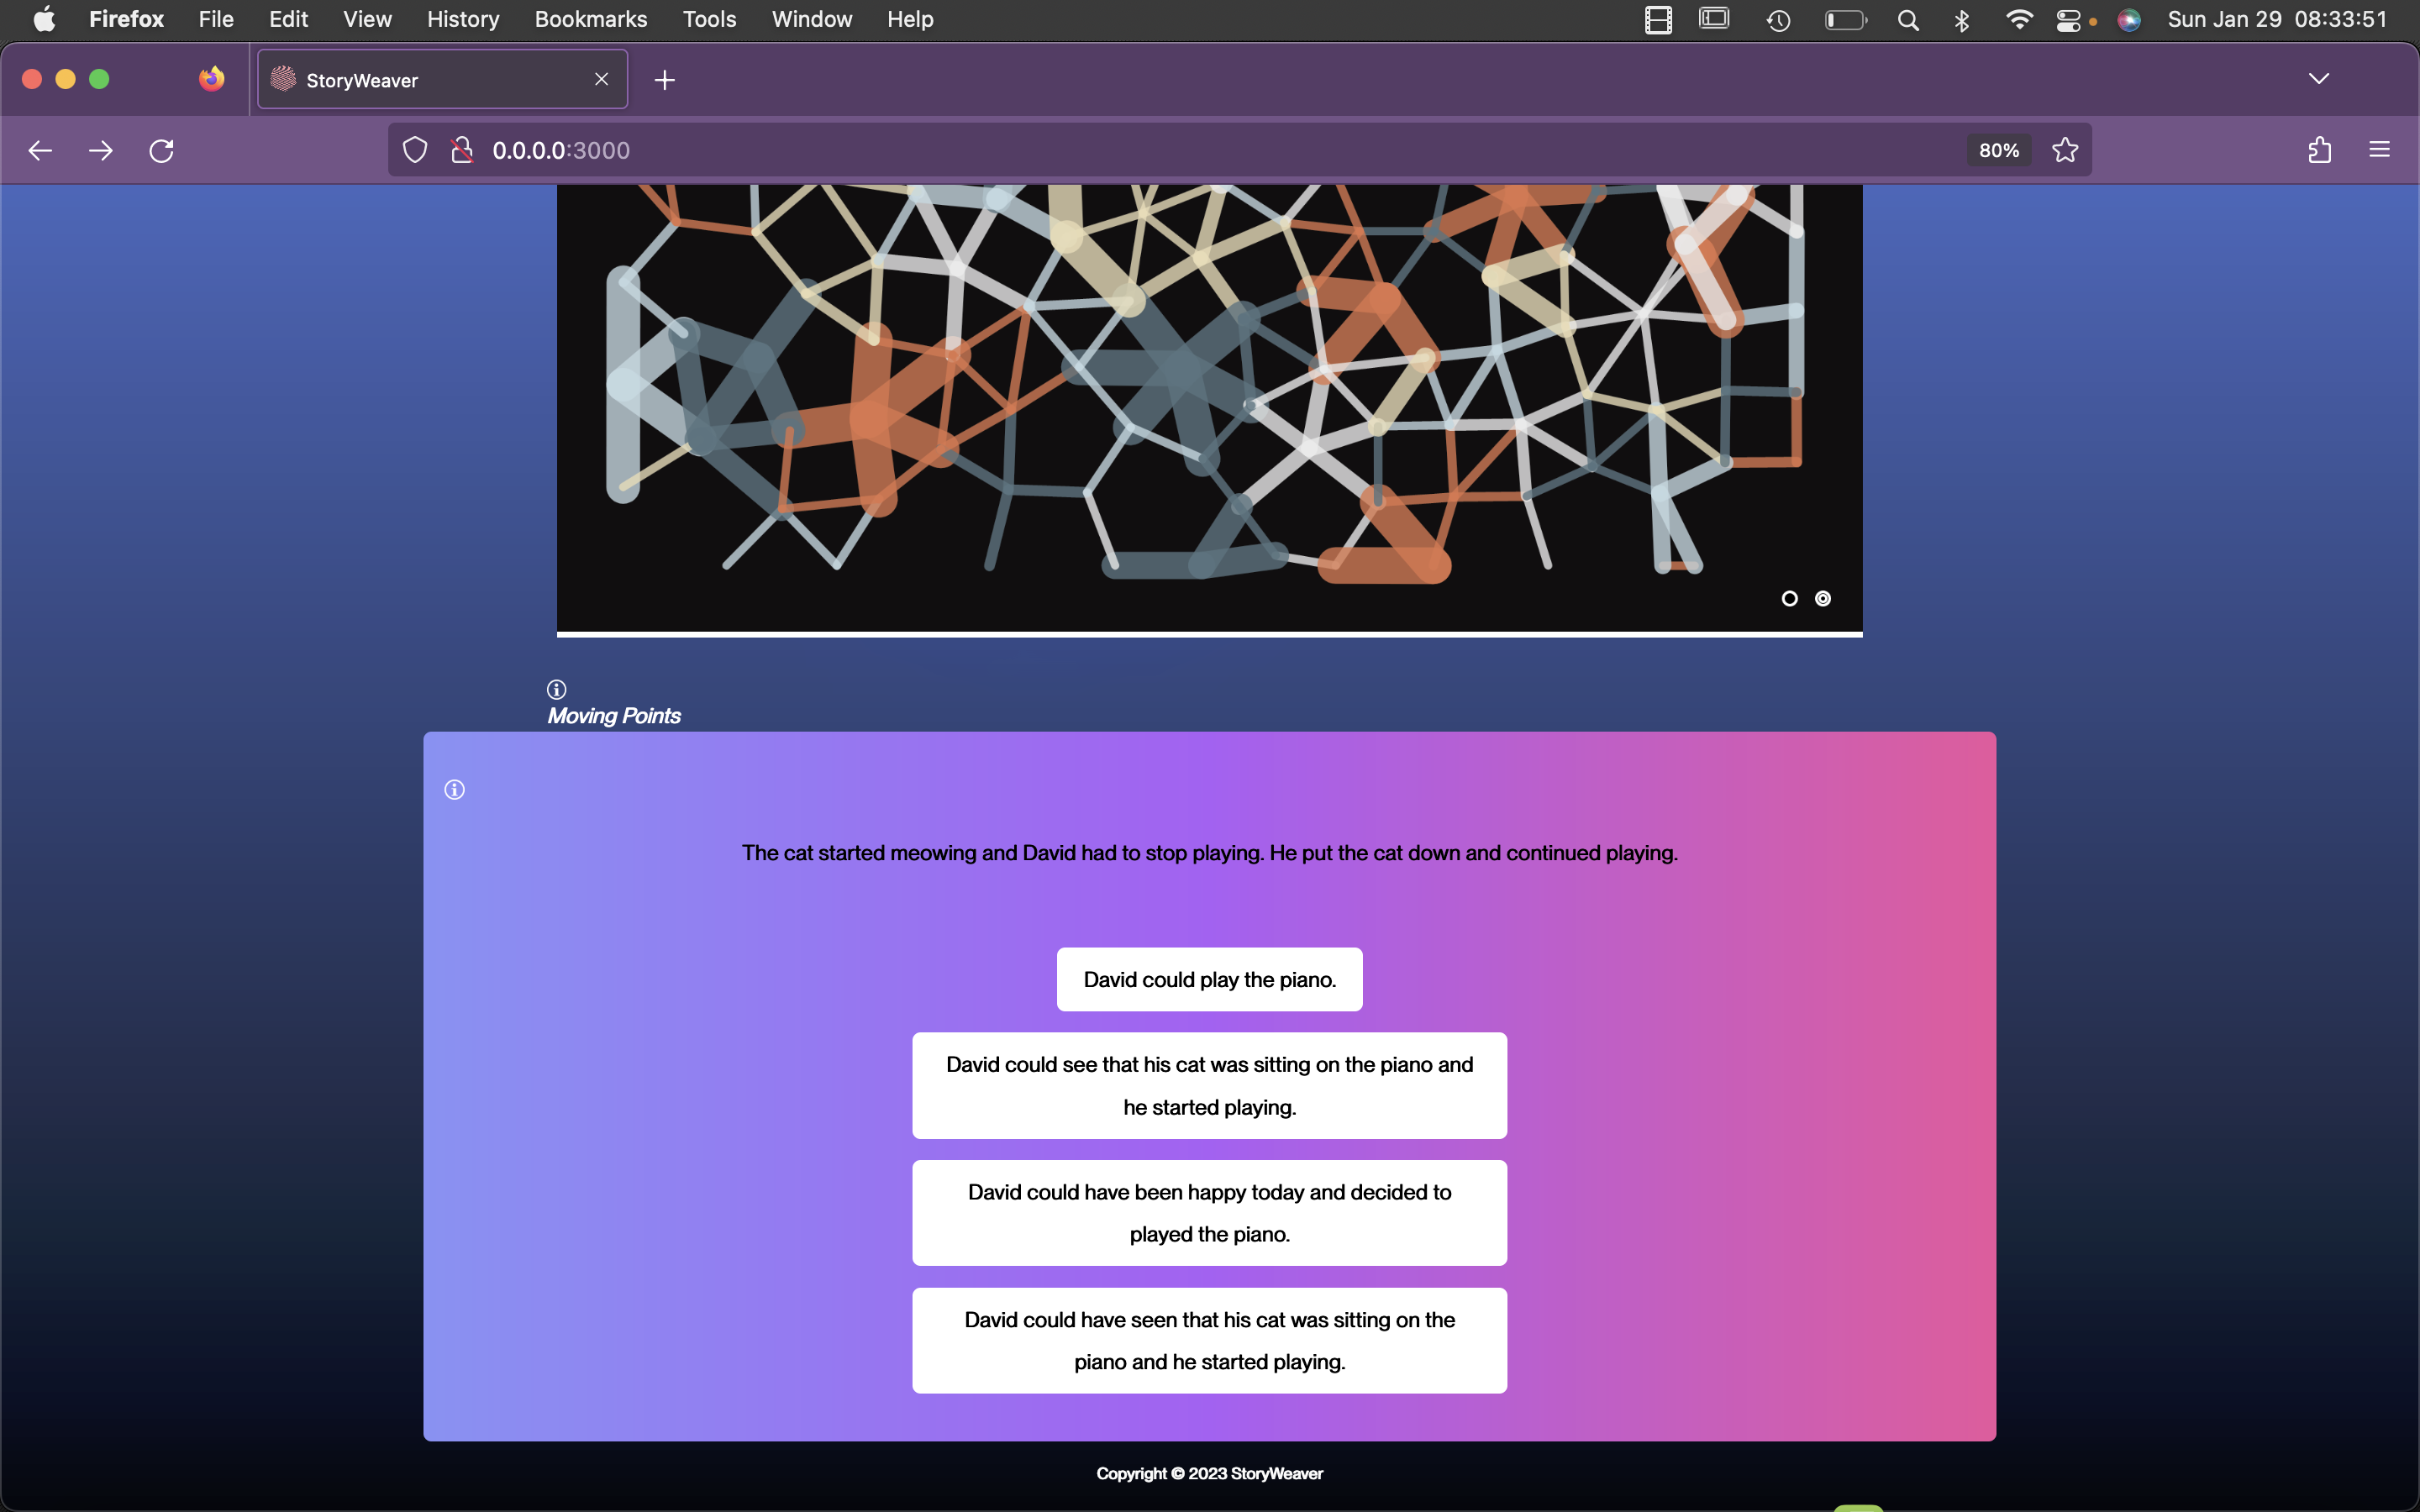Open the Firefox hamburger application menu
2420x1512 pixels.
(2379, 150)
